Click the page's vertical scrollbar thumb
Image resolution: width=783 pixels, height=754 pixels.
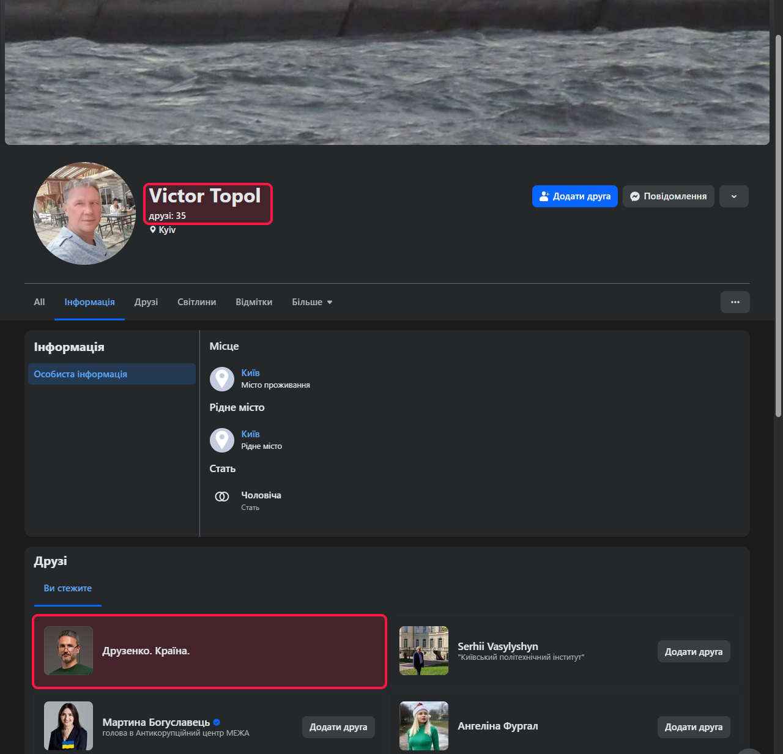tap(778, 226)
